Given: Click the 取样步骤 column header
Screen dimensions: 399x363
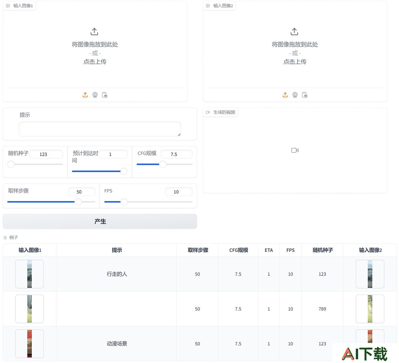Looking at the screenshot, I should point(198,250).
